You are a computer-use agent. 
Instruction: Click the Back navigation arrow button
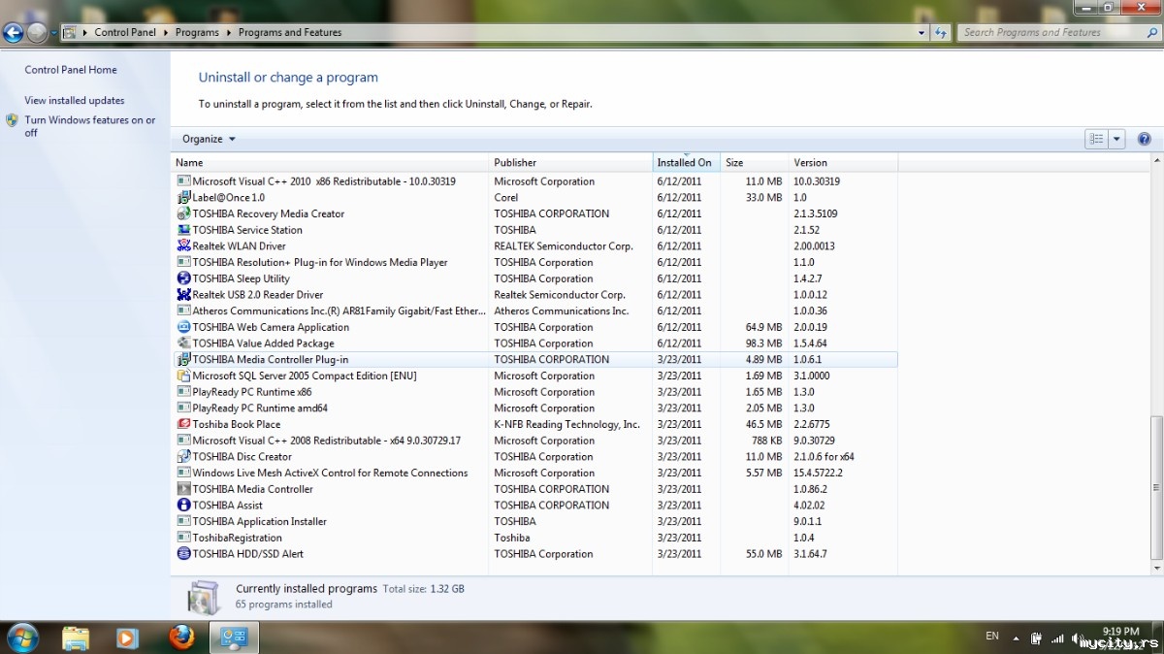[x=13, y=32]
